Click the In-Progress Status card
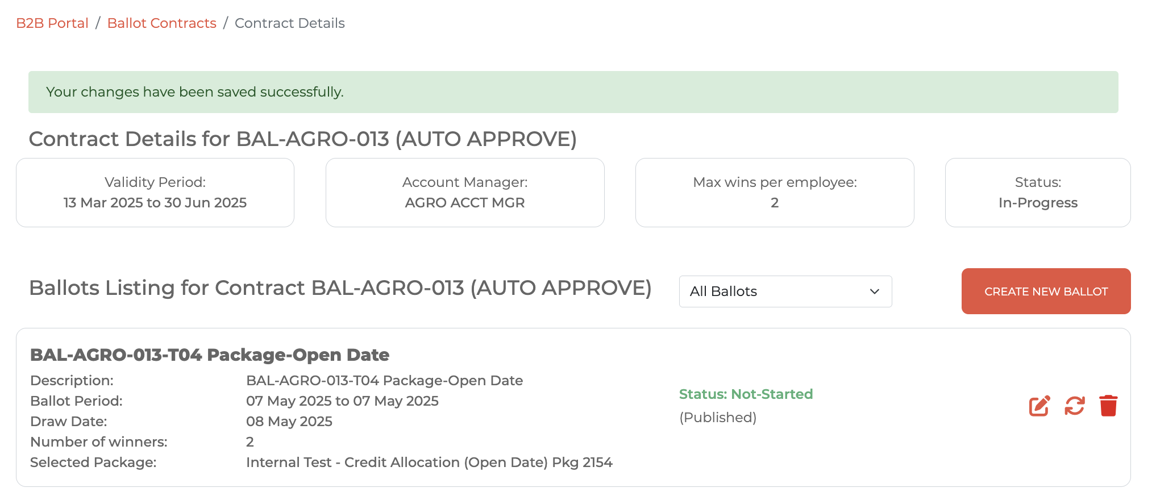 point(1037,193)
